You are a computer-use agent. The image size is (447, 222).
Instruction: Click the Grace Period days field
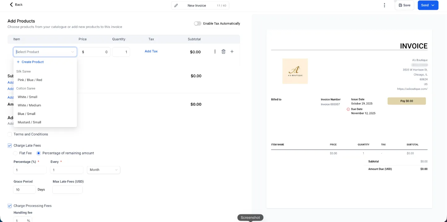pyautogui.click(x=24, y=189)
